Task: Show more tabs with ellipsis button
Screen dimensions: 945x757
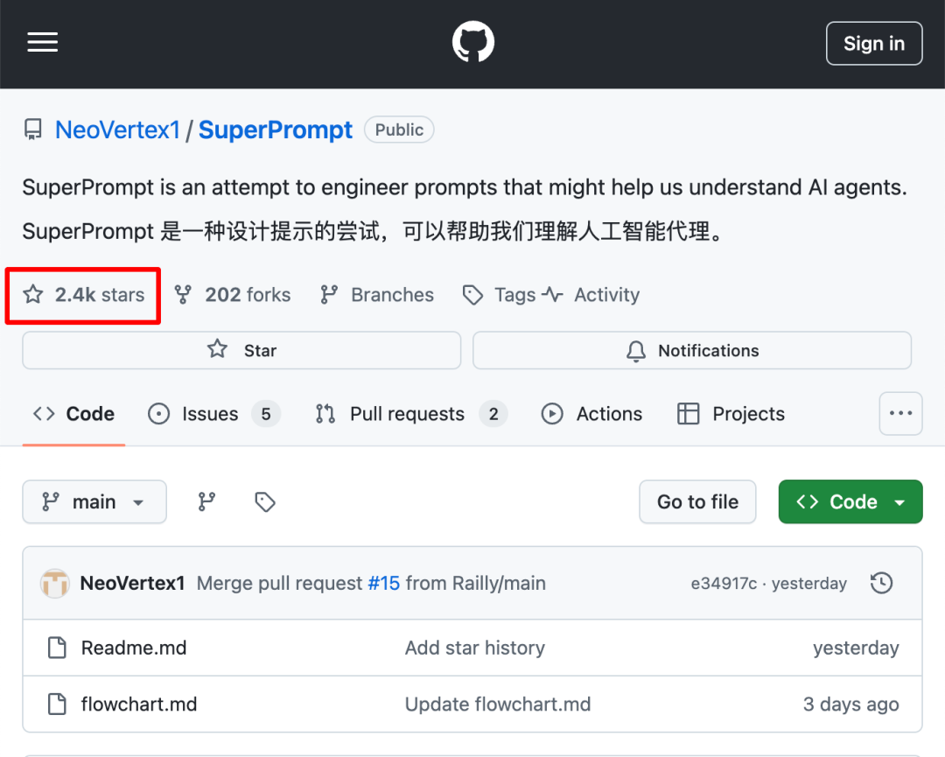Action: 900,413
